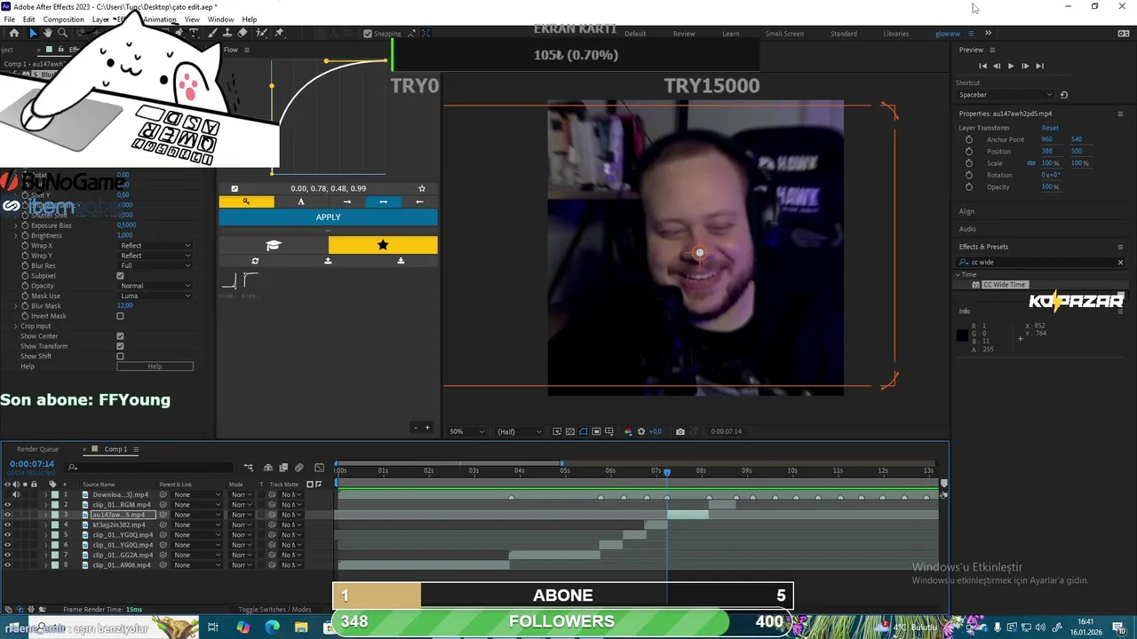The width and height of the screenshot is (1137, 639).
Task: Uncheck the Show Center checkbox
Action: pos(120,336)
